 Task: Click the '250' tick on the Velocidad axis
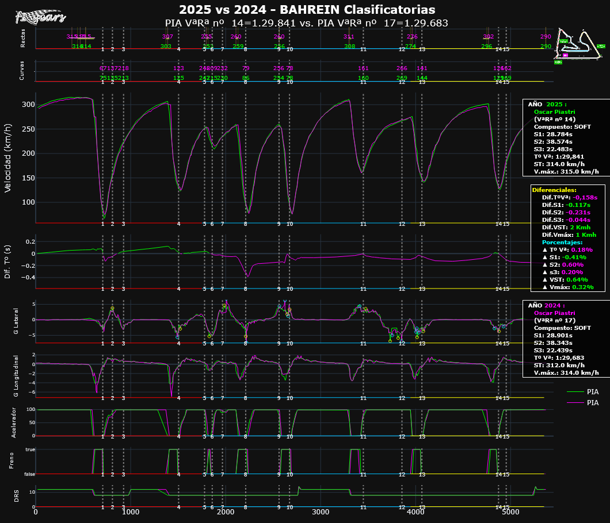(28, 129)
